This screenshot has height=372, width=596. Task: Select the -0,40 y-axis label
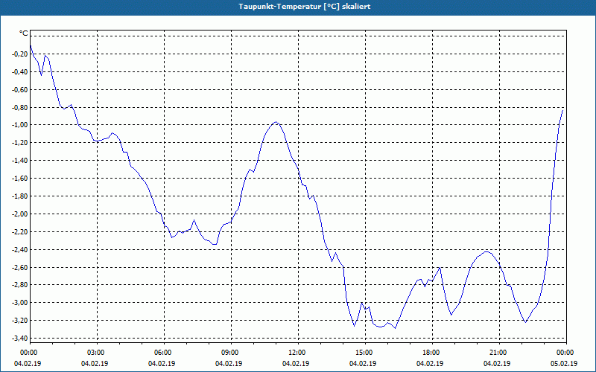tap(20, 71)
